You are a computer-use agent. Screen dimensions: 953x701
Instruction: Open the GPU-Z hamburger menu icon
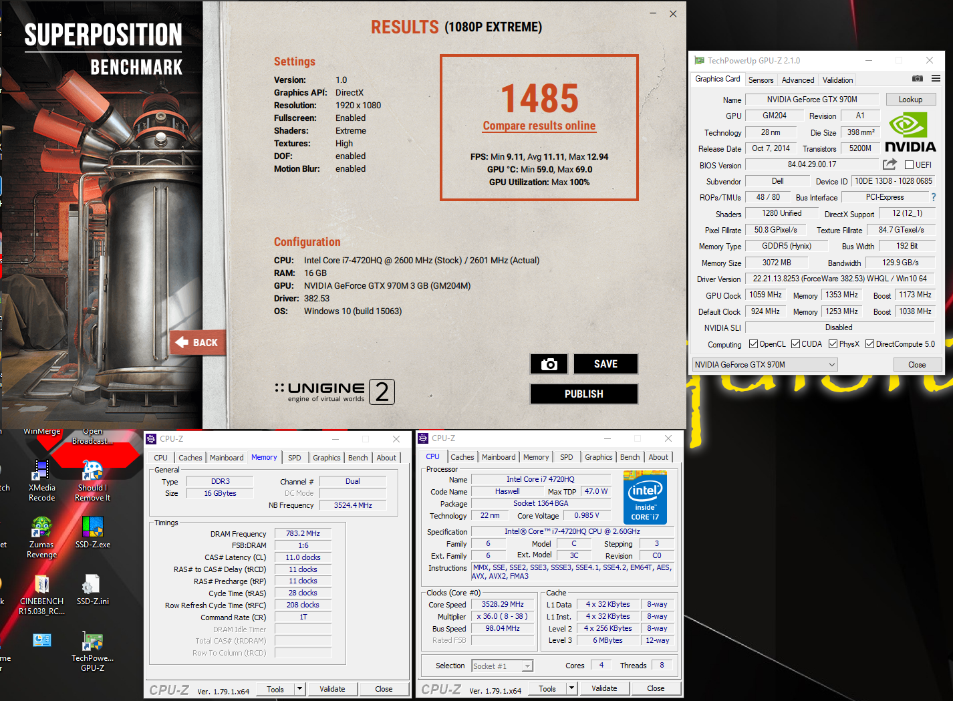pos(936,79)
